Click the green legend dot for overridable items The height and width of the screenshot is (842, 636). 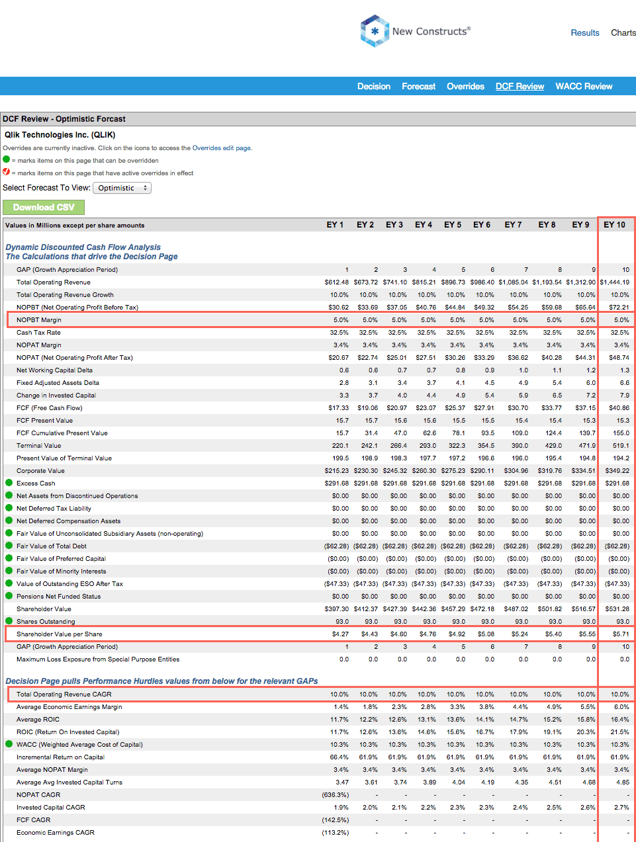(x=7, y=159)
